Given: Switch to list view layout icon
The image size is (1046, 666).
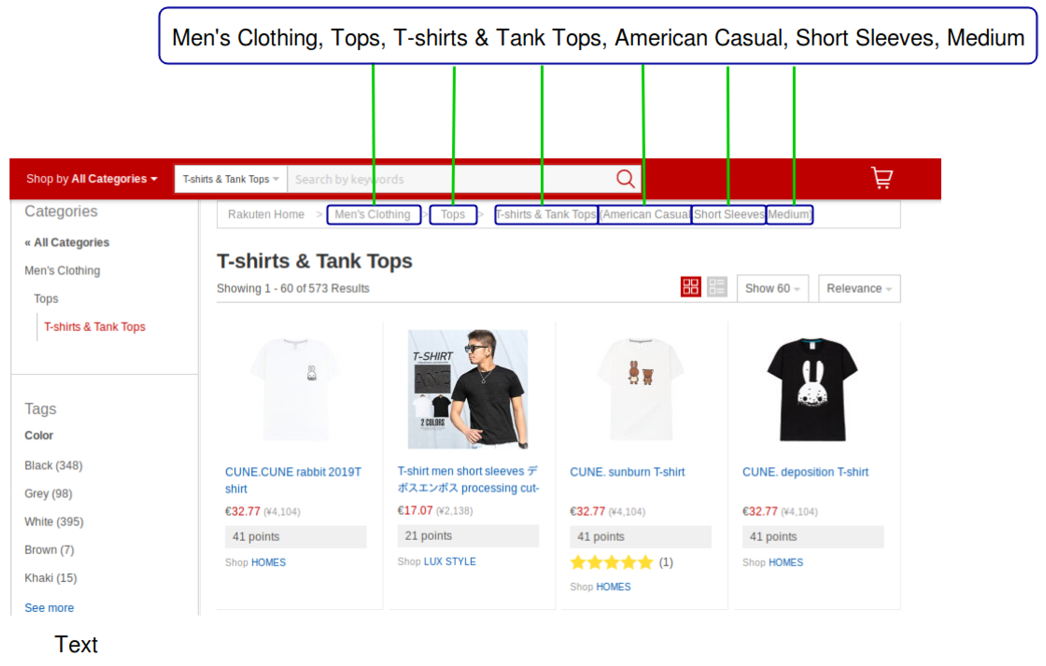Looking at the screenshot, I should 716,287.
